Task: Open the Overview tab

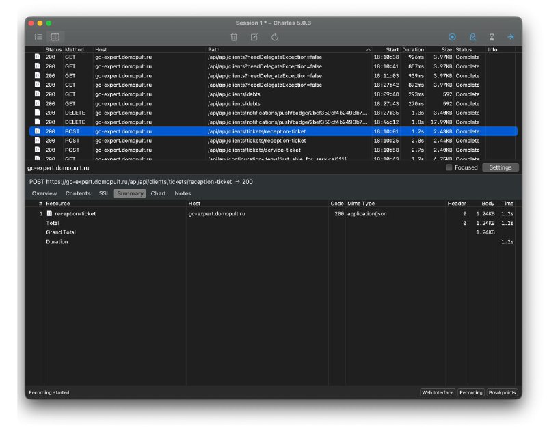Action: (44, 193)
